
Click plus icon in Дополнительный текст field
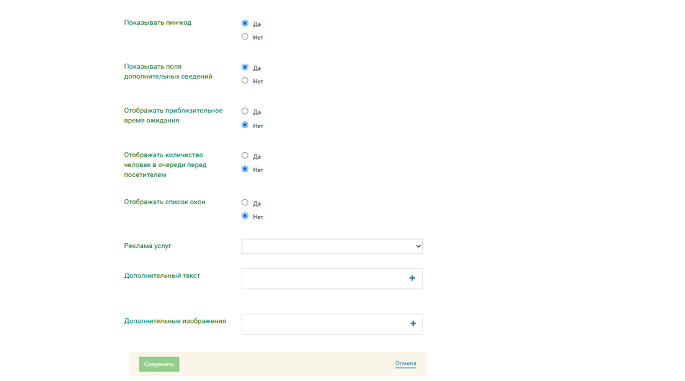(412, 278)
